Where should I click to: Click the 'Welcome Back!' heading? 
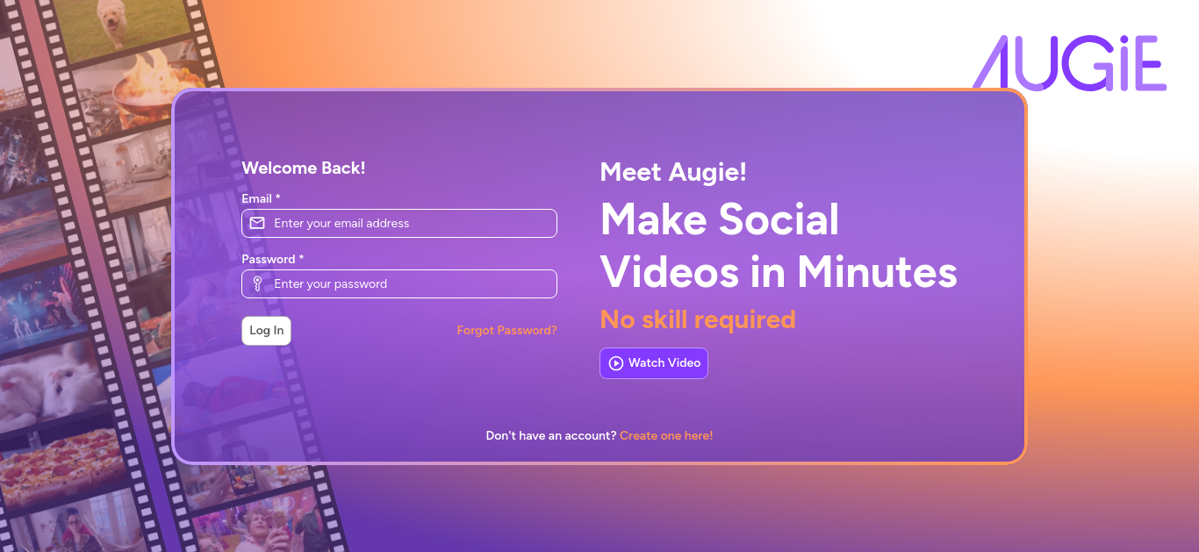pos(304,168)
